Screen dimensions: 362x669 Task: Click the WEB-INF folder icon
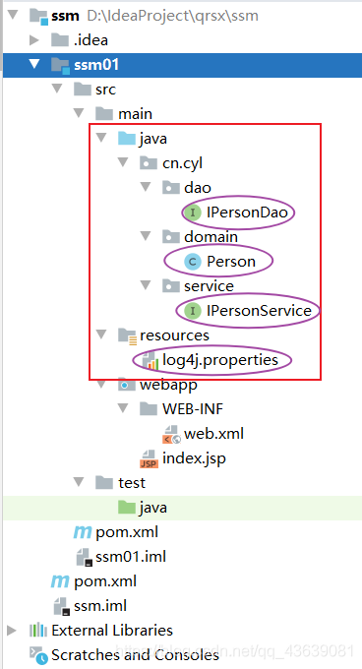pos(149,408)
